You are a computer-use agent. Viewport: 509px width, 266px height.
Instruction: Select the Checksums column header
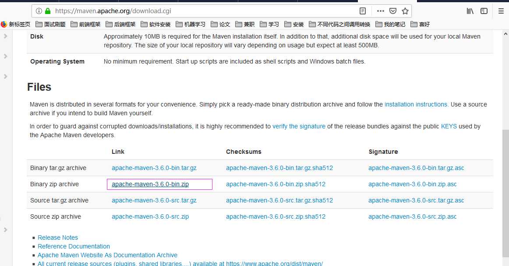(x=244, y=152)
